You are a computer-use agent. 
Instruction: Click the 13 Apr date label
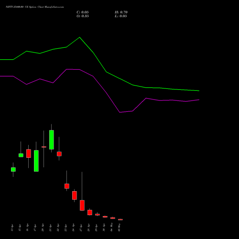[12, 228]
